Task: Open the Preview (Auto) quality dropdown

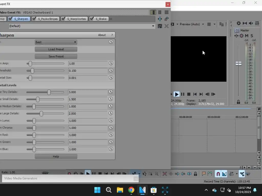Action: pyautogui.click(x=203, y=24)
